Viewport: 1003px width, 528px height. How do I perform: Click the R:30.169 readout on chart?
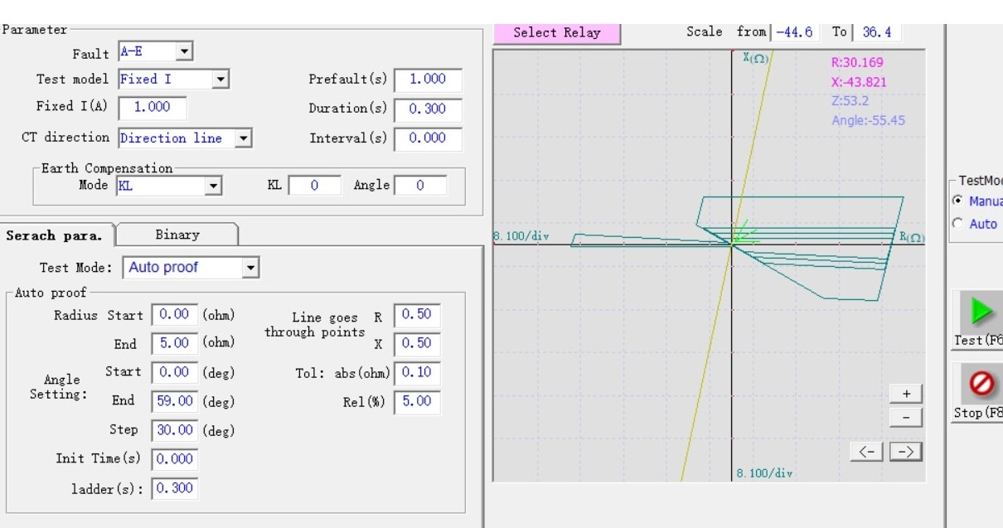tap(857, 62)
